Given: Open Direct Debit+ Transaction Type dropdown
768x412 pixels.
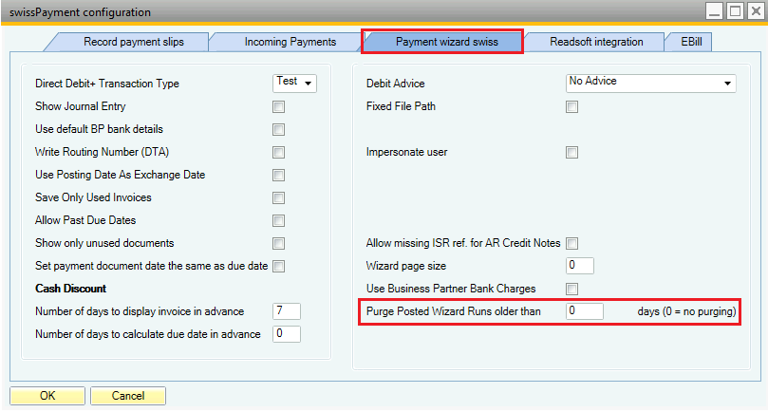Looking at the screenshot, I should coord(294,83).
